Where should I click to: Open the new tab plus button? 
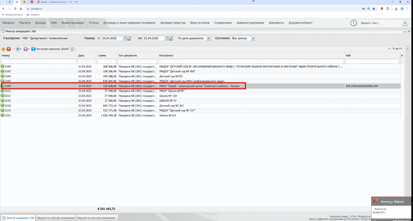click(x=76, y=2)
